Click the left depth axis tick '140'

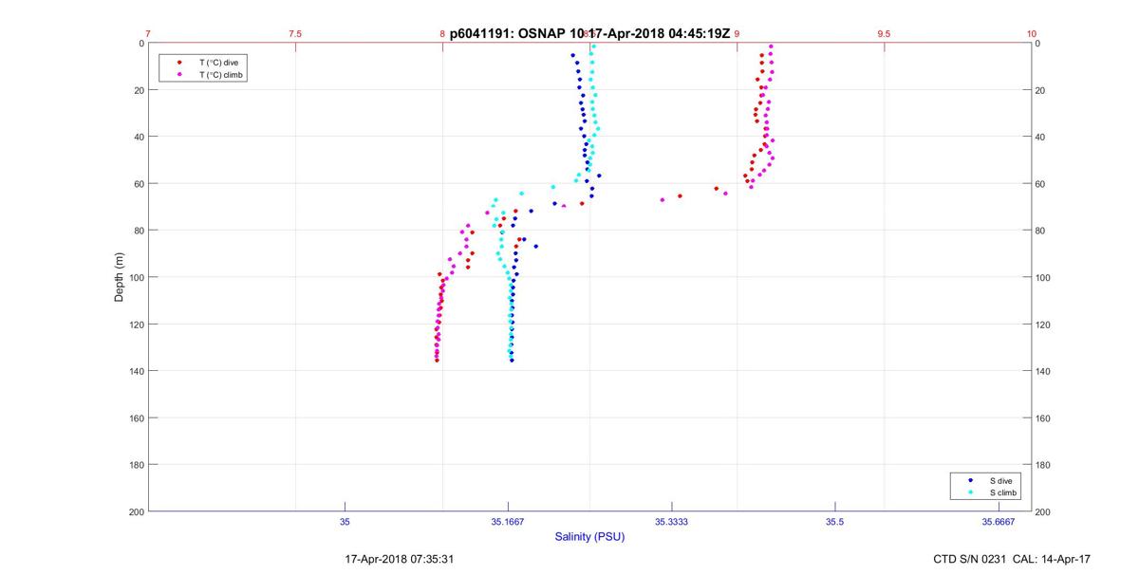pos(136,371)
